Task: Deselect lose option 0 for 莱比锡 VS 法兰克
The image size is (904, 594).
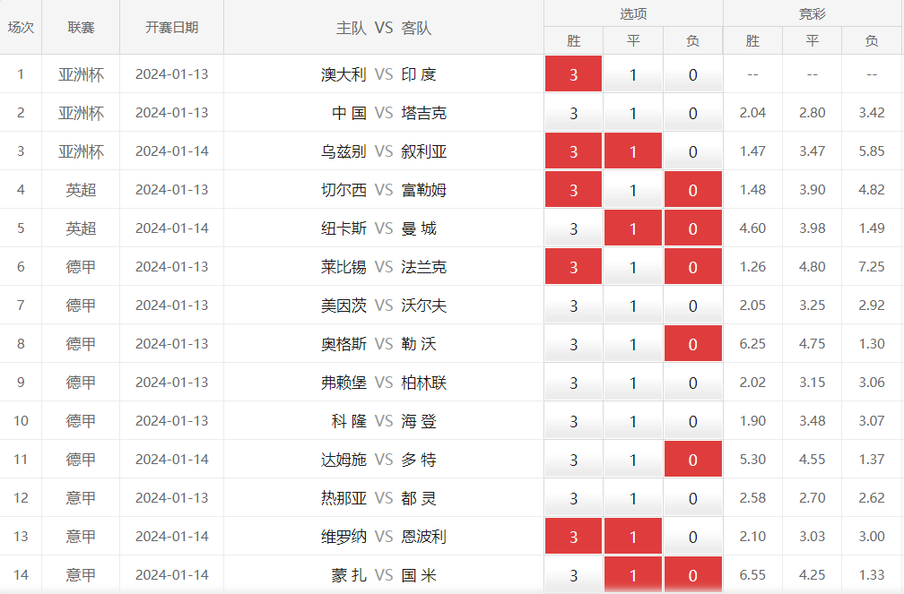Action: pyautogui.click(x=693, y=267)
